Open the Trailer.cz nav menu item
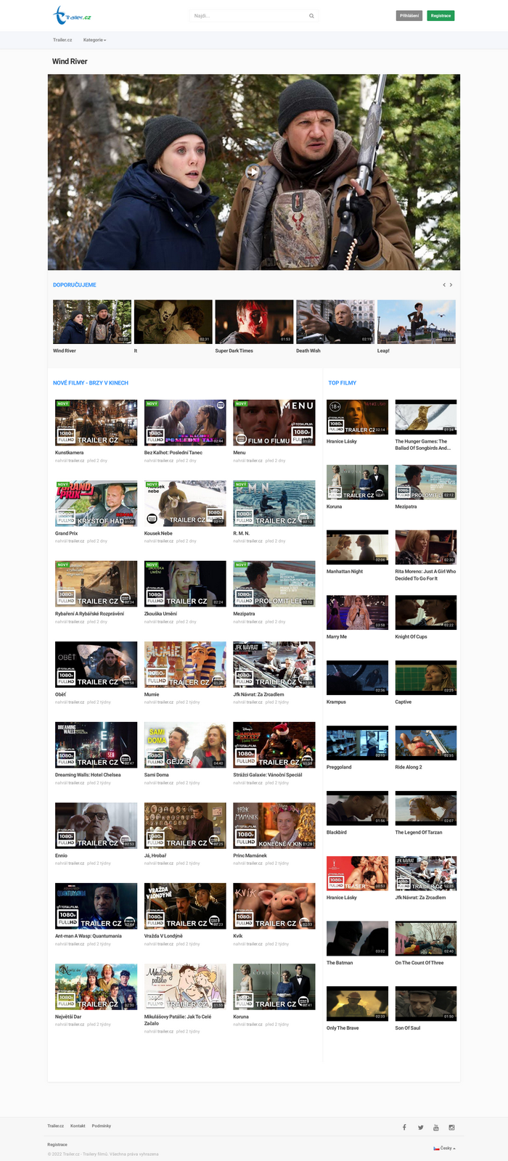 (62, 40)
